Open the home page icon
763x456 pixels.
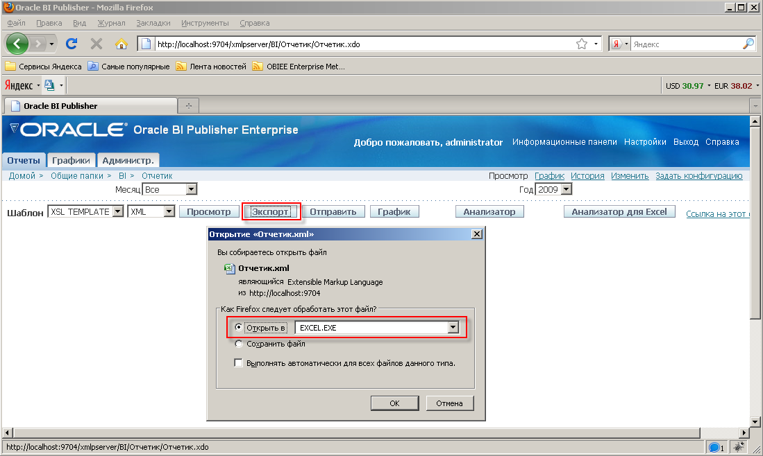(x=121, y=44)
